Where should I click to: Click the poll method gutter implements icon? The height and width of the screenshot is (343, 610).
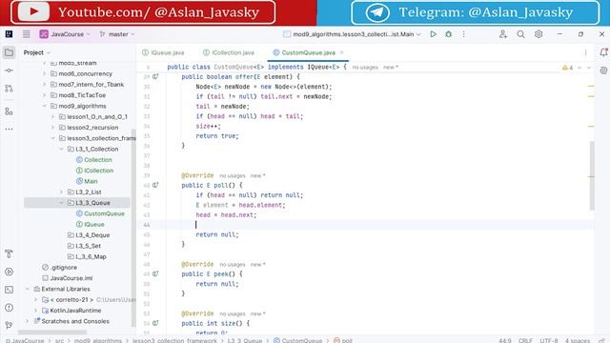pyautogui.click(x=155, y=185)
